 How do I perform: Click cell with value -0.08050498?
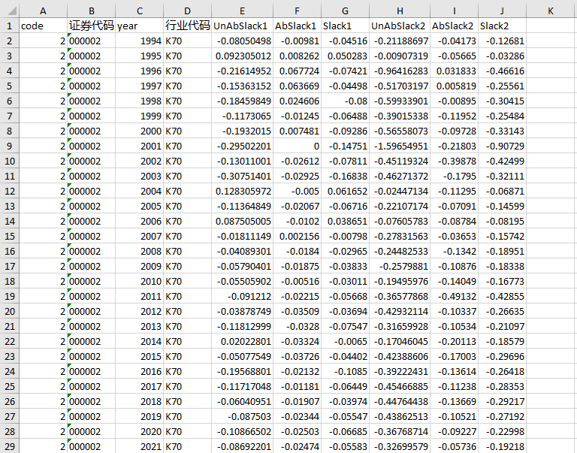pos(242,41)
